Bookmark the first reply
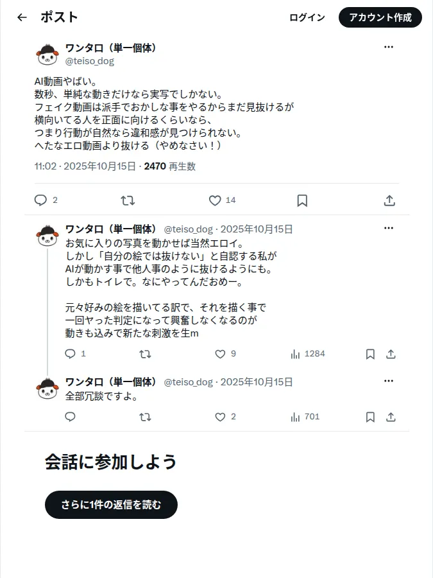This screenshot has width=433, height=578. click(x=370, y=354)
